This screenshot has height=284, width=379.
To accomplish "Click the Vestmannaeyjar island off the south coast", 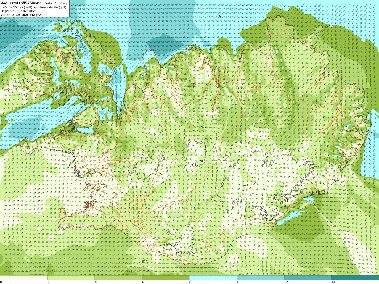I will 144,262.
